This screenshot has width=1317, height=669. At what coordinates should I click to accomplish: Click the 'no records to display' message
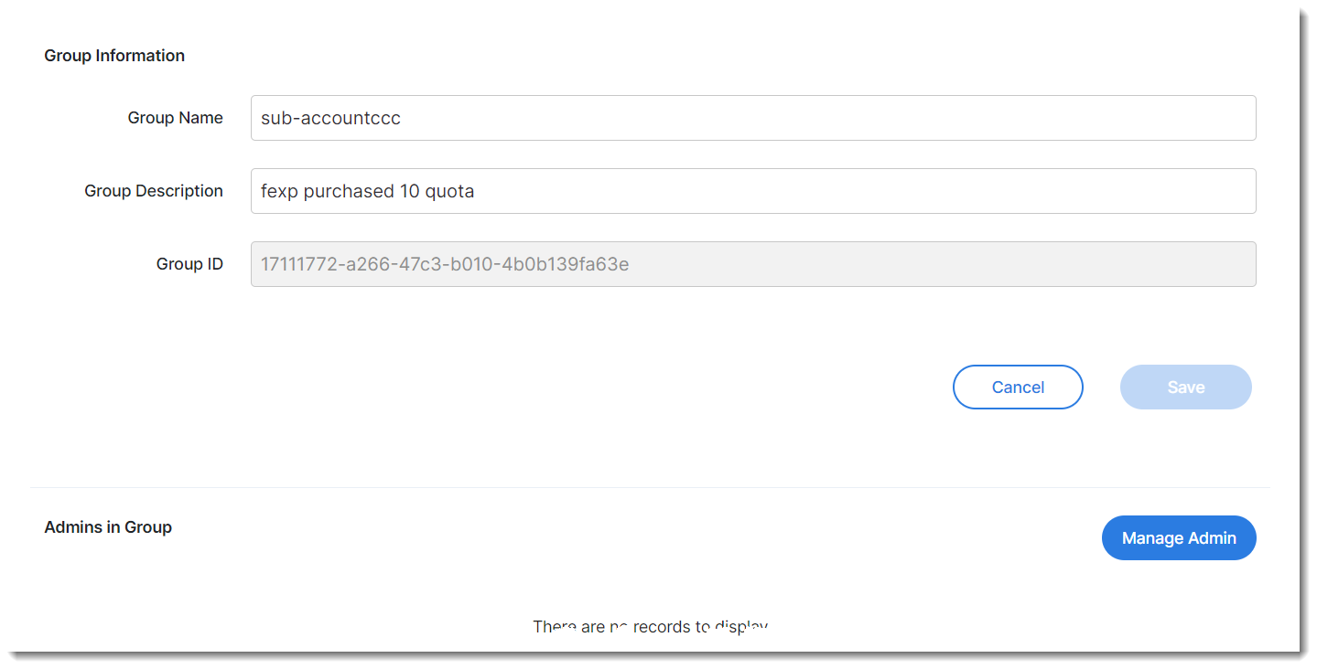tap(650, 627)
